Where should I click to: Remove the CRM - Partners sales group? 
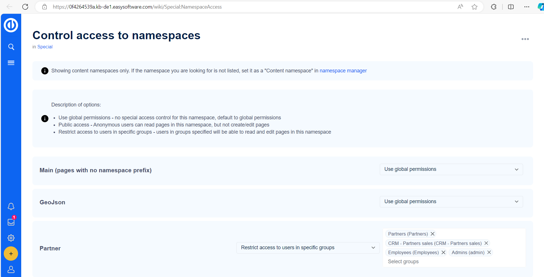point(486,243)
